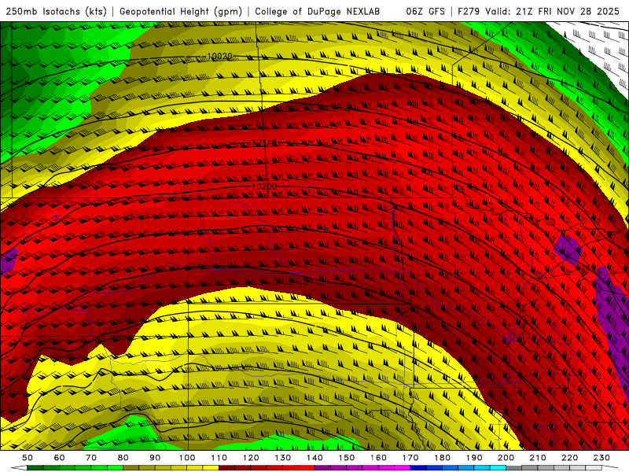
Task: Click the '06Z GFS' model run label
Action: 425,12
